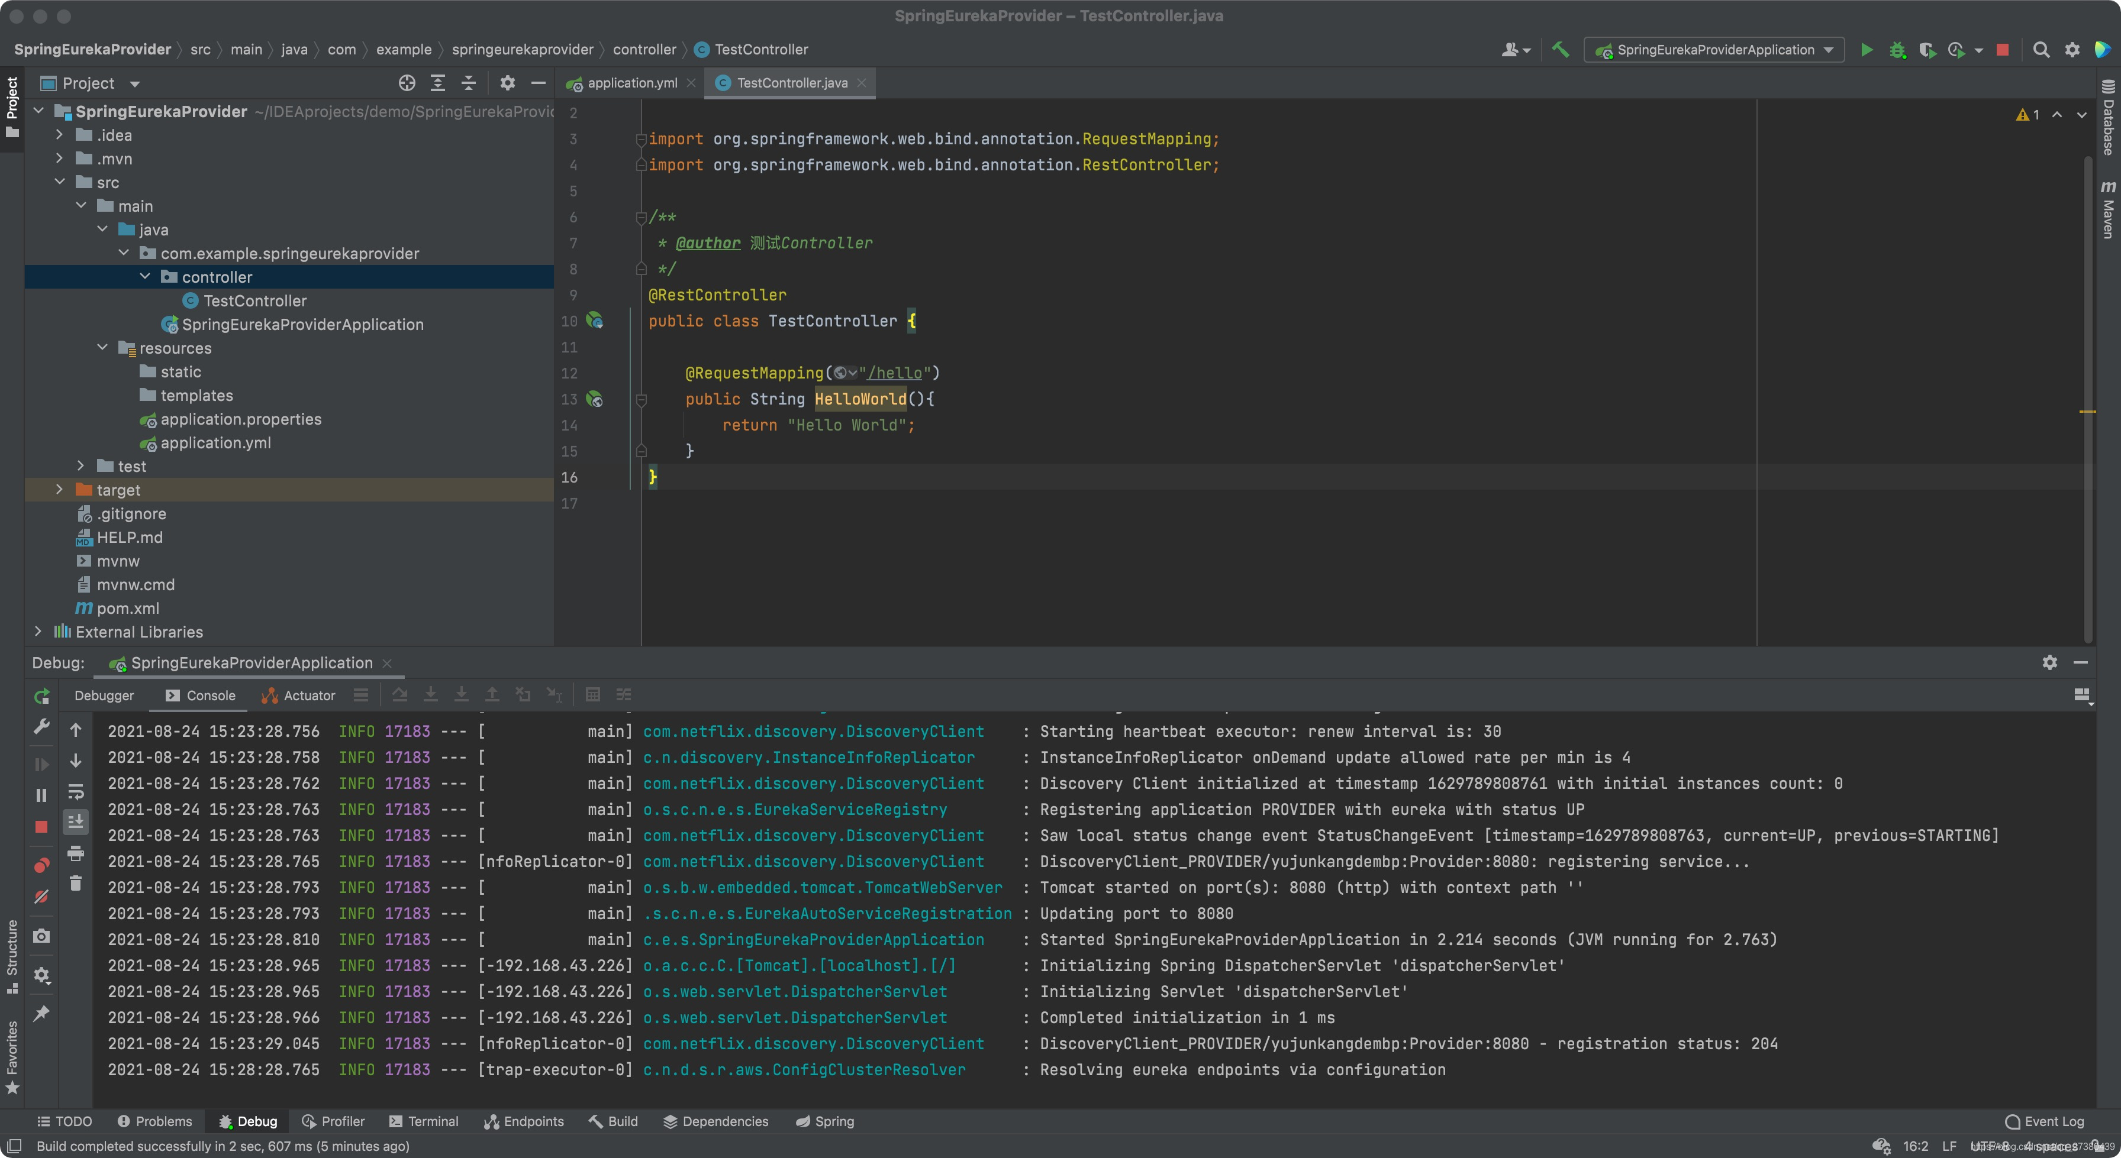Switch to application.yml editor tab

point(631,83)
